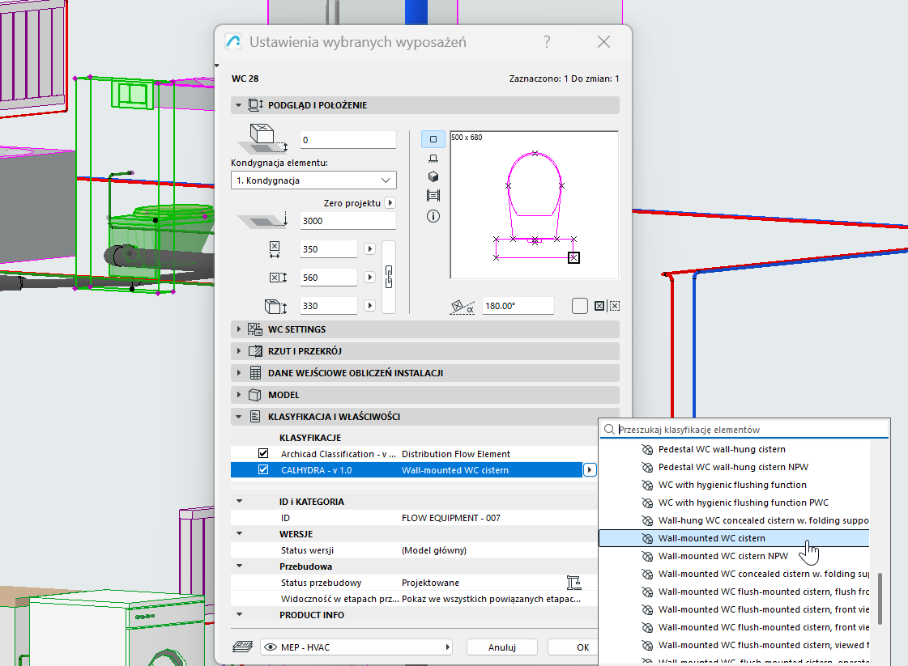Toggle the mirror checkbox beside rotation angle

579,306
